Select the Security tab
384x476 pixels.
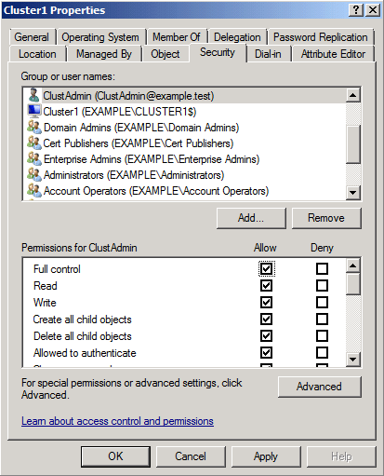[x=218, y=52]
